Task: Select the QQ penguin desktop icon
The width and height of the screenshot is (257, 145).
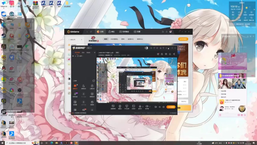Action: (x=4, y=68)
